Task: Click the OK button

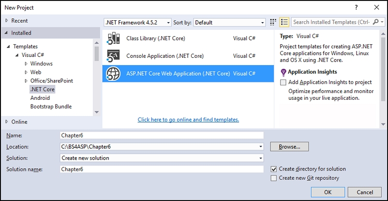Action: click(328, 192)
